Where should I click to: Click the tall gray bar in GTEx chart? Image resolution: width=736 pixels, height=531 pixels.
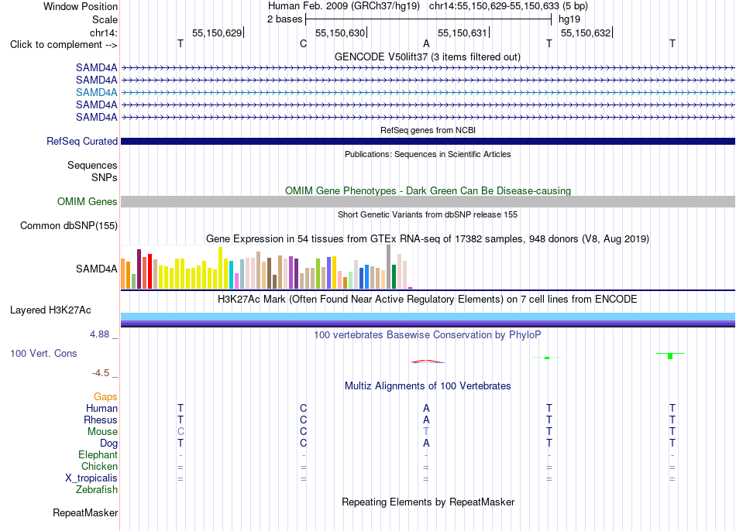tap(389, 267)
